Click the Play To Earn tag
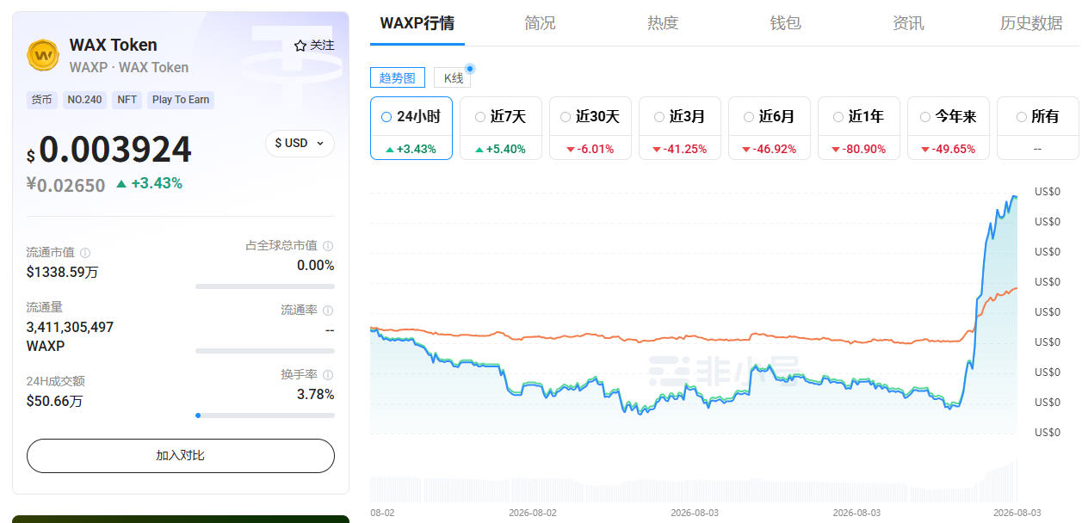Image resolution: width=1088 pixels, height=523 pixels. point(181,100)
